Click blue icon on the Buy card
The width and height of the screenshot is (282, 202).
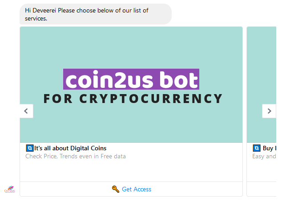click(x=257, y=148)
